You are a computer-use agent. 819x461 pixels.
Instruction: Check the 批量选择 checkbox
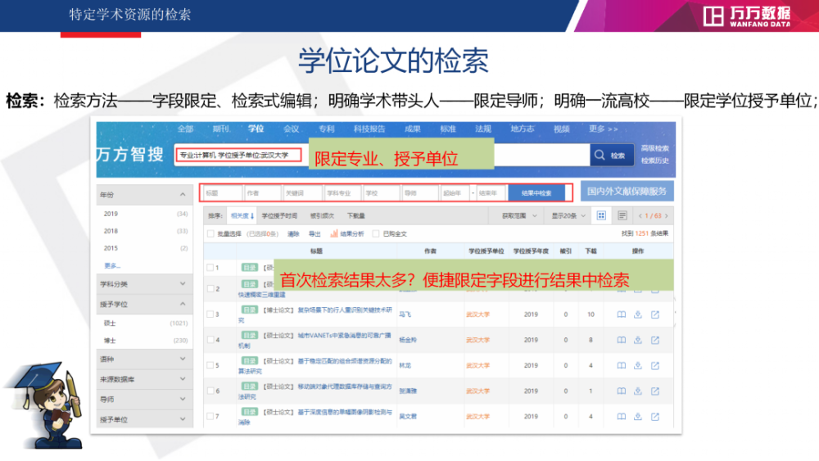click(x=210, y=234)
